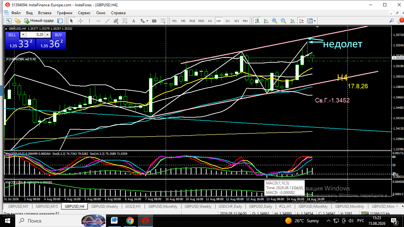Switch timeframe to D1
The width and height of the screenshot is (404, 227).
coord(228,21)
